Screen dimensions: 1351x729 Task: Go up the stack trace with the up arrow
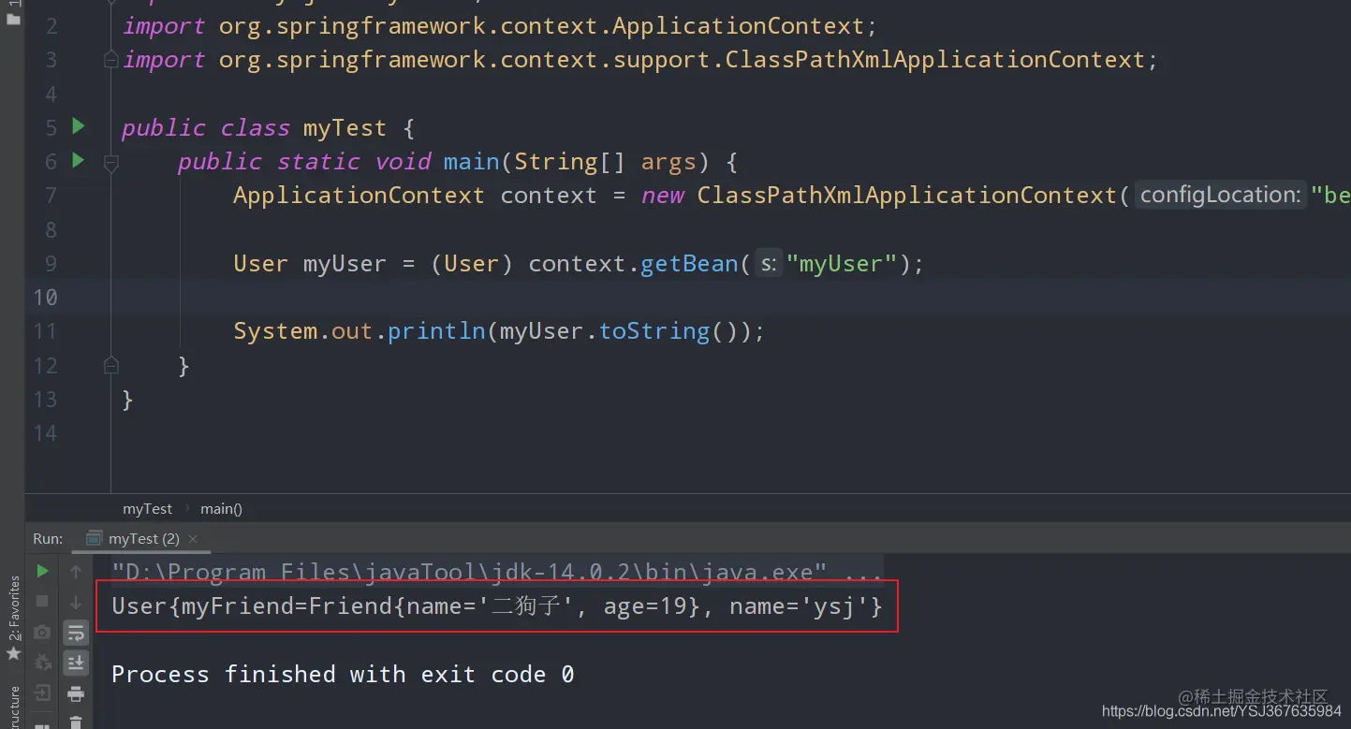(76, 571)
